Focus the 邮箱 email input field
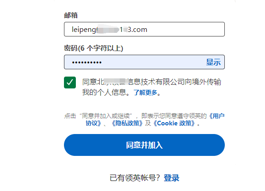The image size is (265, 191). tap(144, 29)
